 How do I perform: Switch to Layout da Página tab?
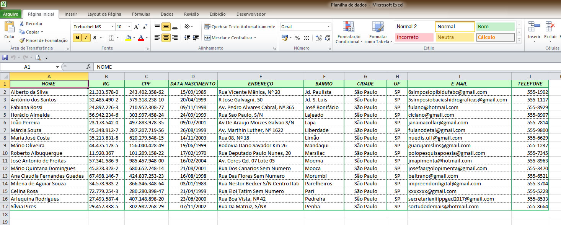click(x=104, y=14)
